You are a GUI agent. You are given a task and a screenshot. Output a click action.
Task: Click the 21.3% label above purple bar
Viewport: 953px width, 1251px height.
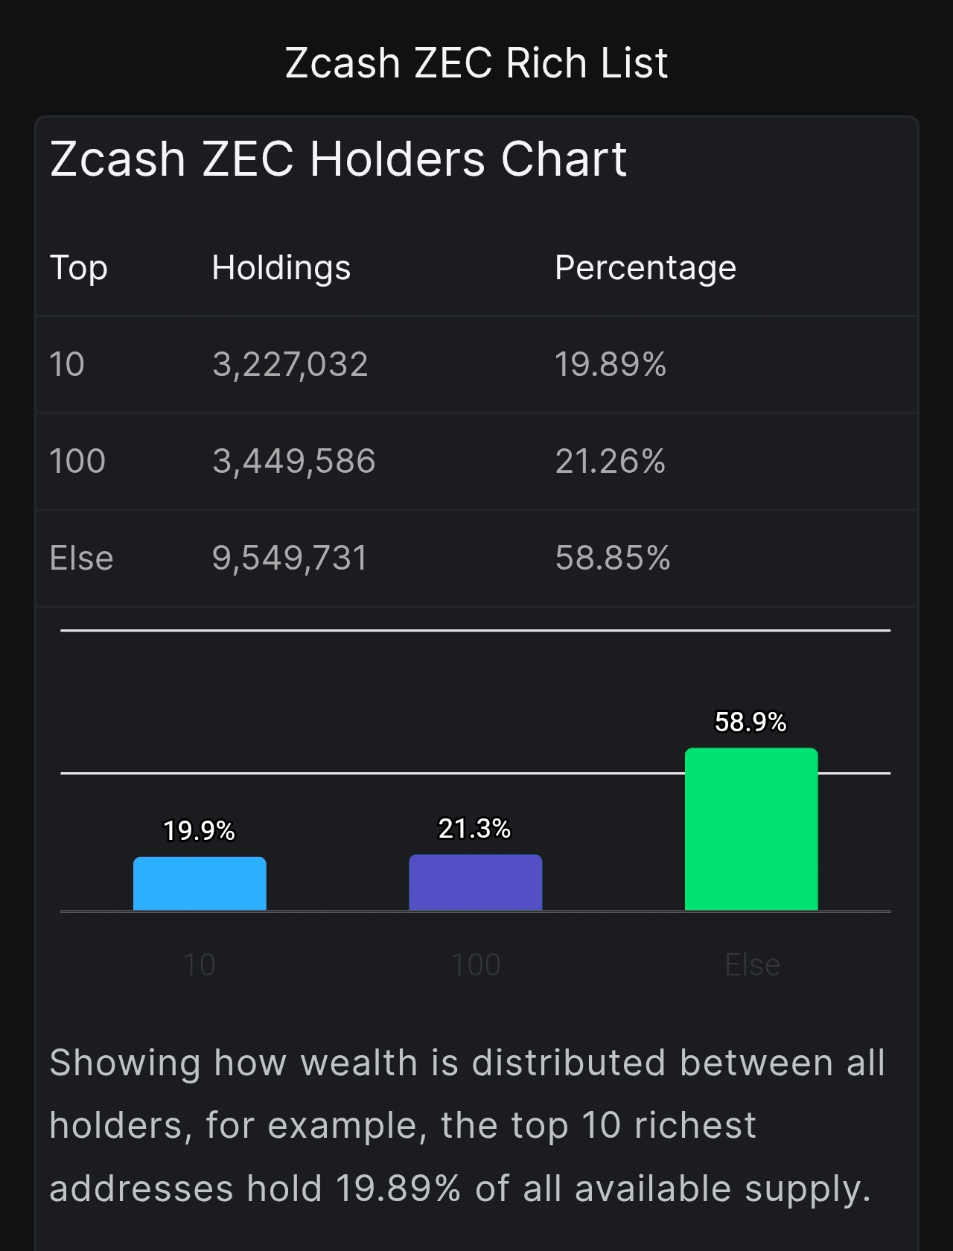tap(475, 829)
